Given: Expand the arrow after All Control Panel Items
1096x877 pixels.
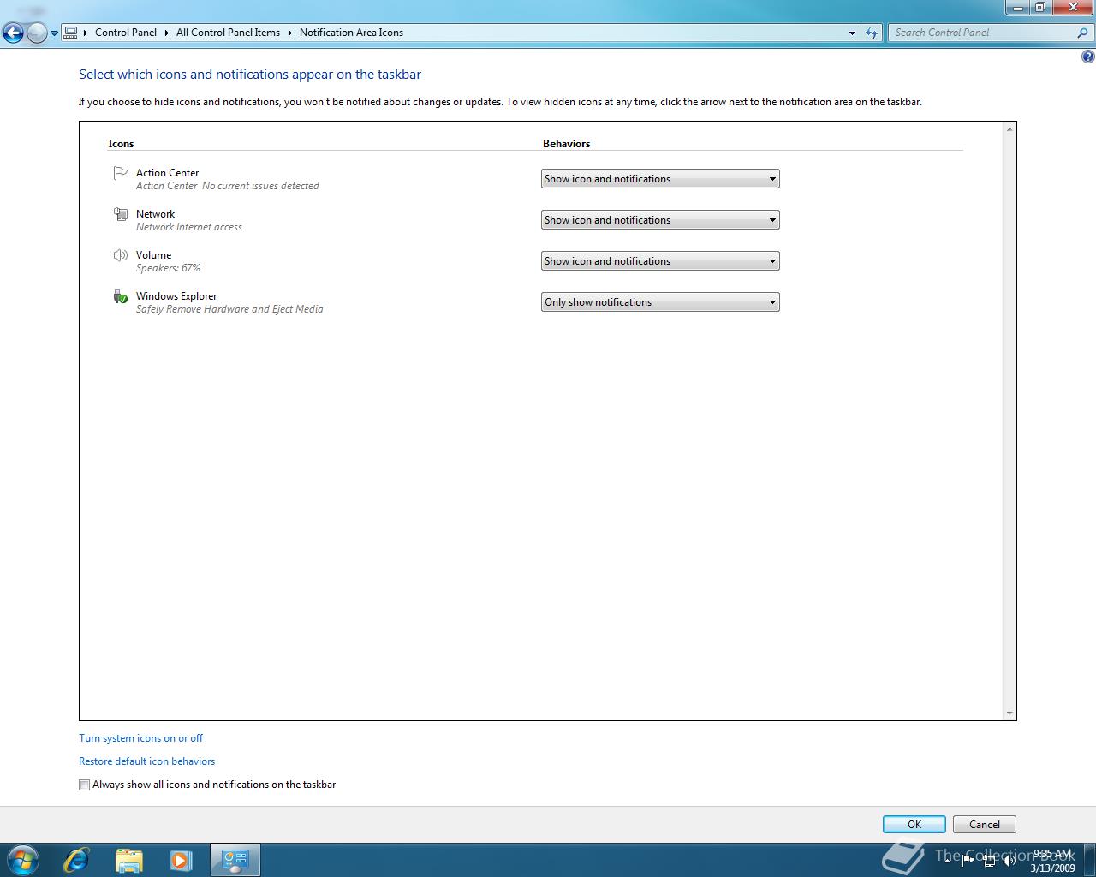Looking at the screenshot, I should [289, 33].
